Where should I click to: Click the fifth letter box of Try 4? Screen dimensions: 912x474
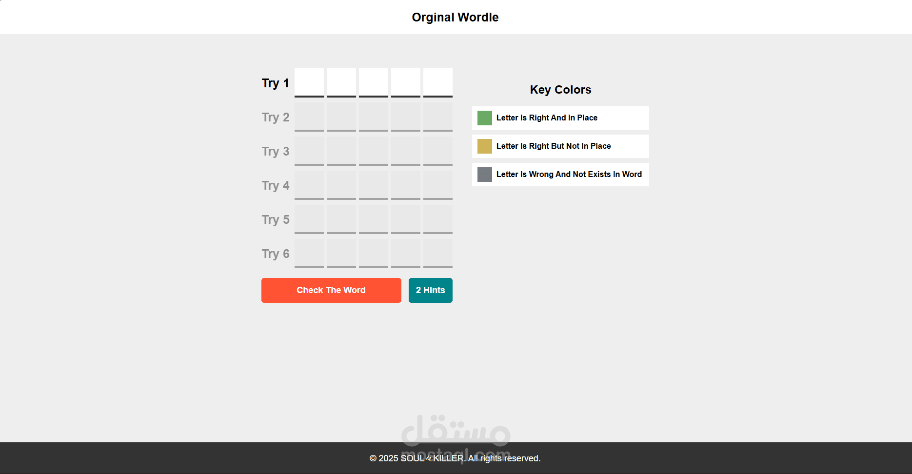coord(438,185)
